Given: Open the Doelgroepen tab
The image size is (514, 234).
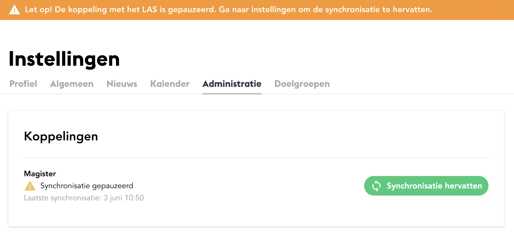Looking at the screenshot, I should (x=302, y=84).
